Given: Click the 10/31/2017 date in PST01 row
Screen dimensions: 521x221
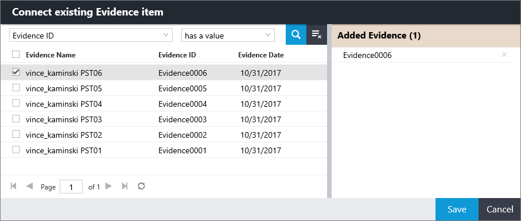Looking at the screenshot, I should (261, 151).
